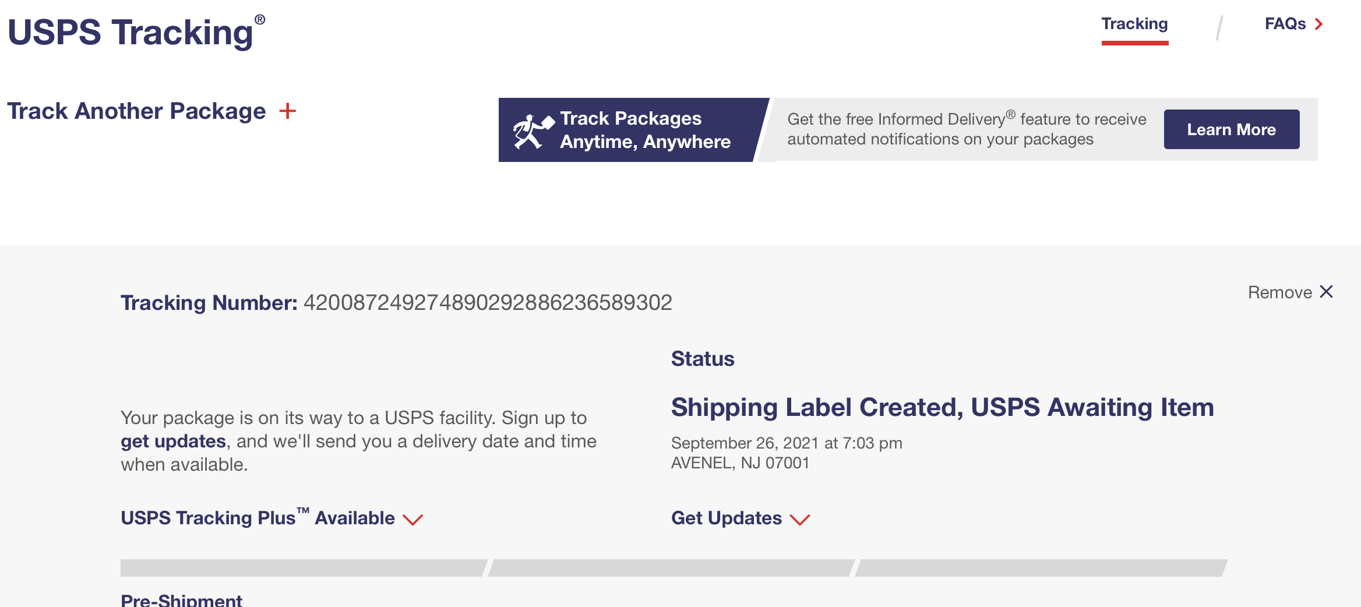Click the USPS Tracking page heading
1361x607 pixels.
tap(136, 31)
